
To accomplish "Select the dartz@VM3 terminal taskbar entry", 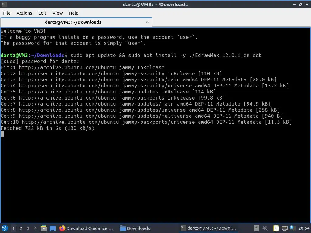I will pos(208,228).
